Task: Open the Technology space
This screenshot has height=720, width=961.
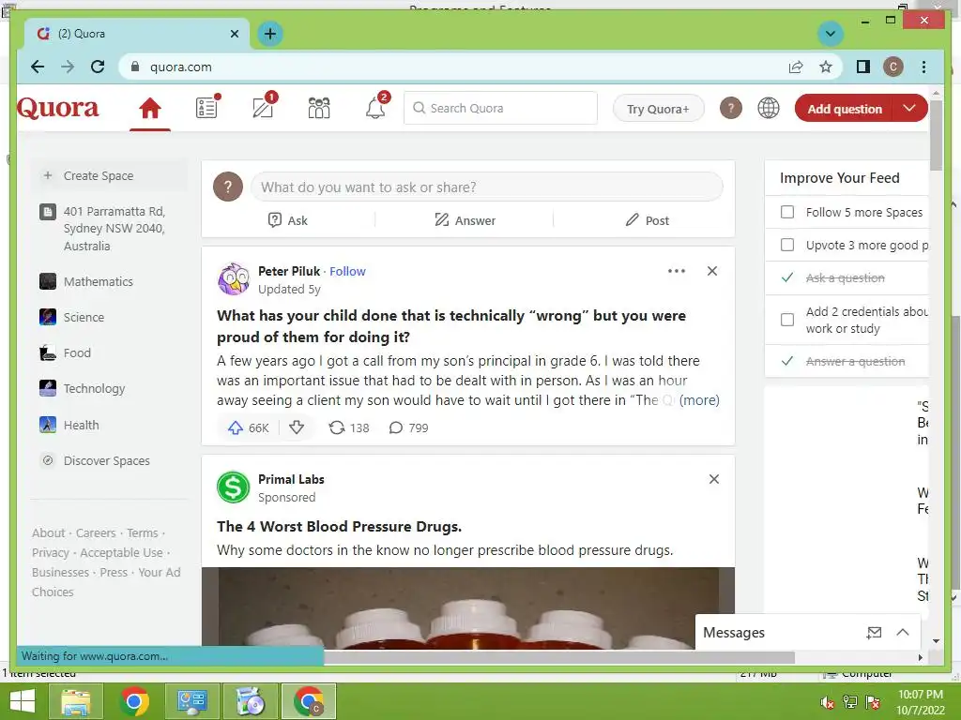Action: click(83, 388)
